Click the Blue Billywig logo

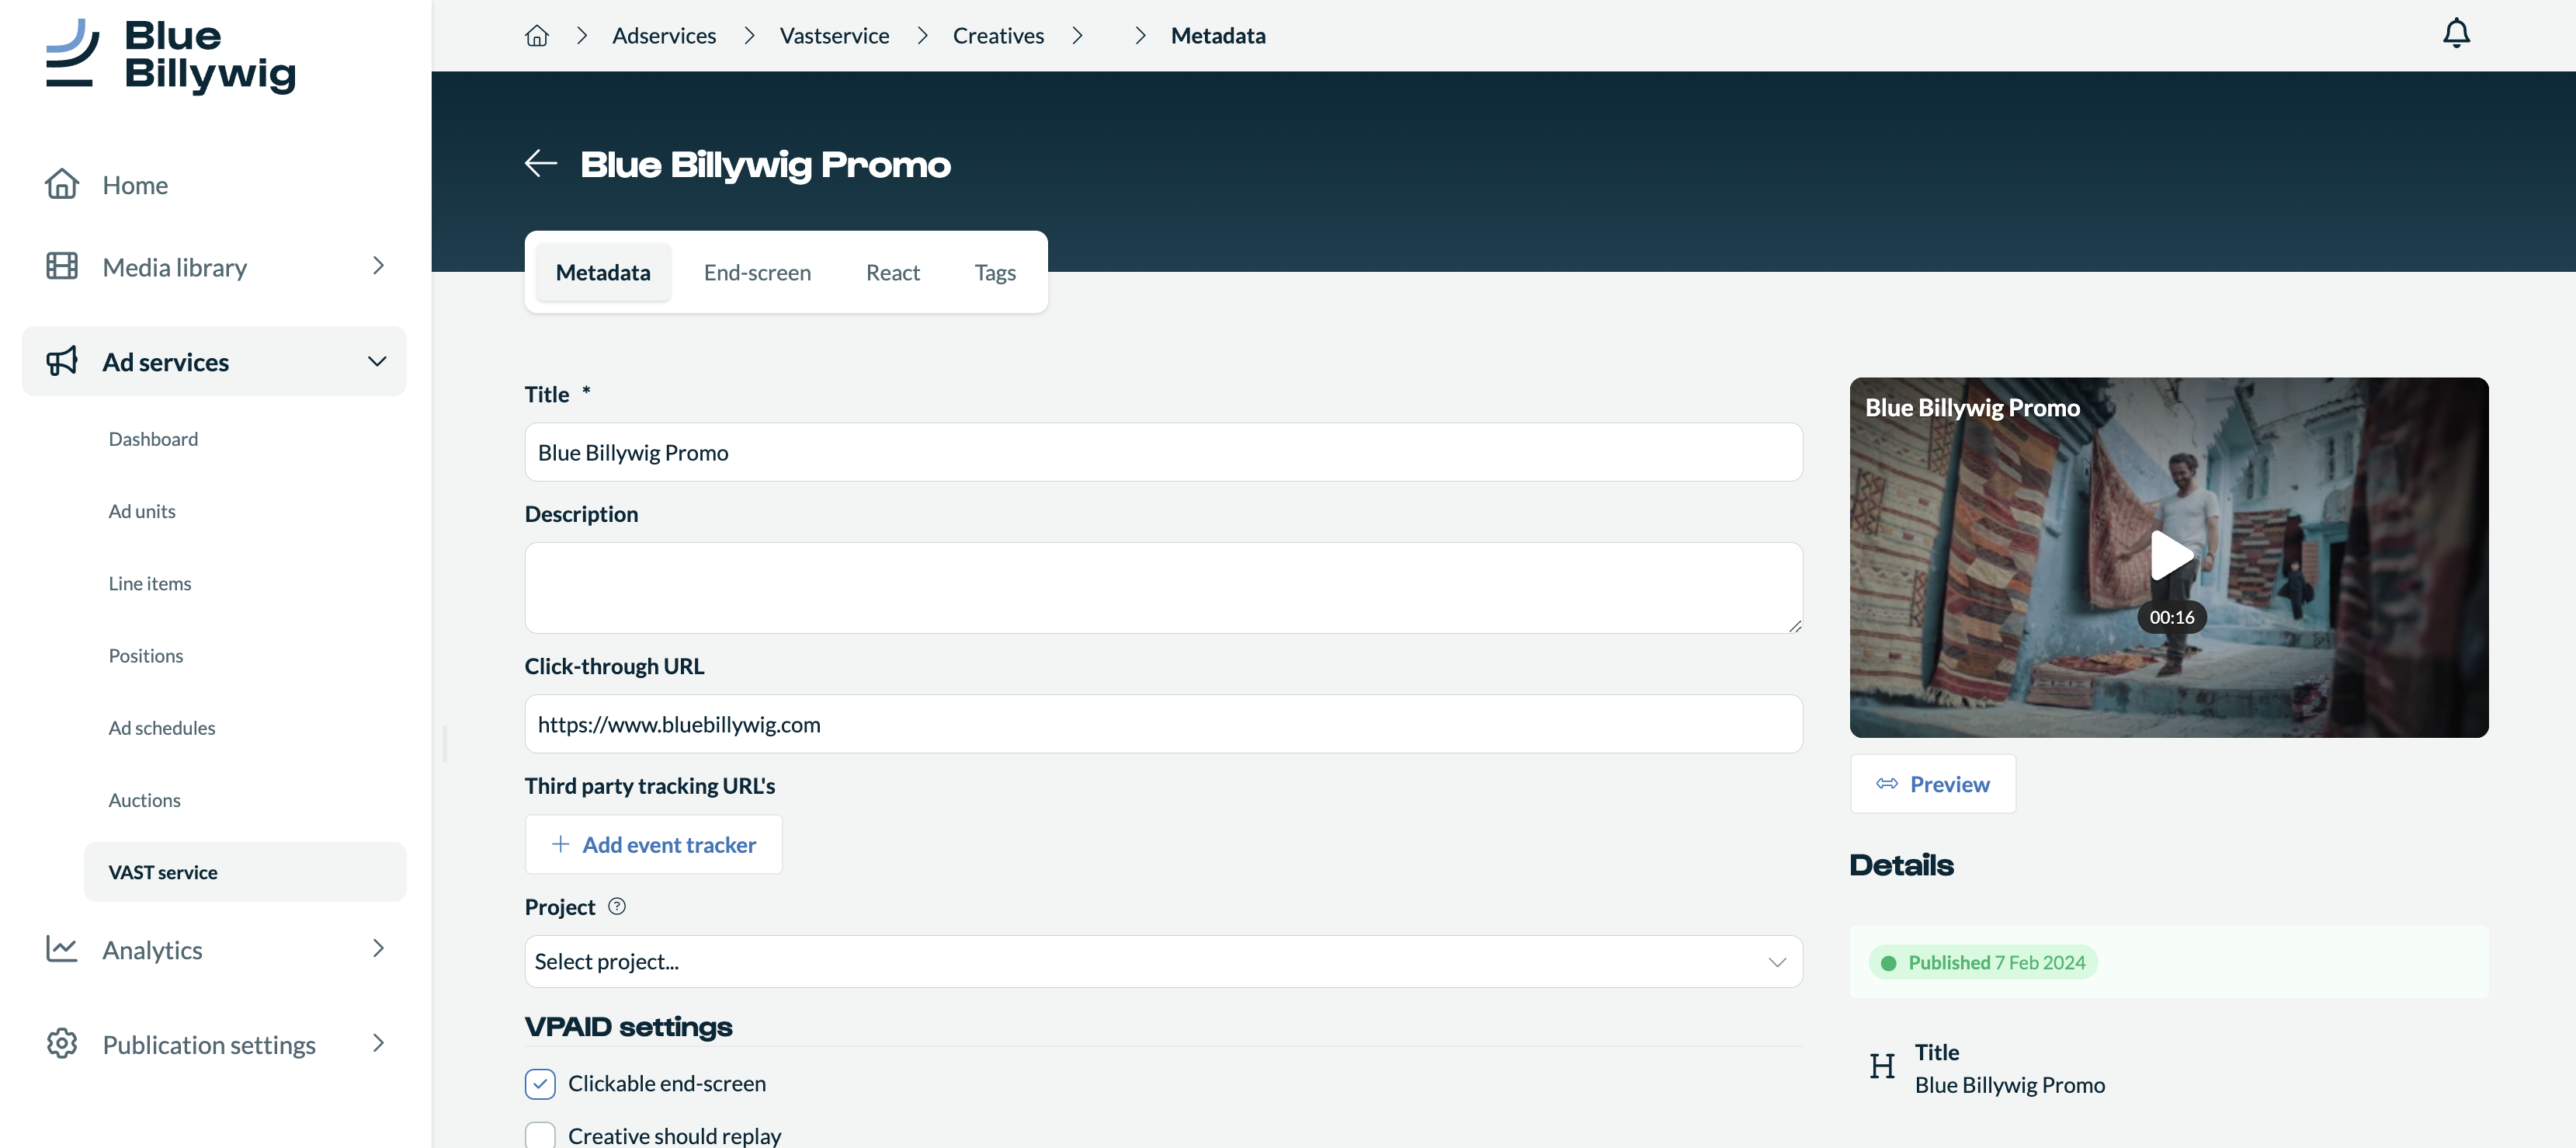pyautogui.click(x=171, y=55)
